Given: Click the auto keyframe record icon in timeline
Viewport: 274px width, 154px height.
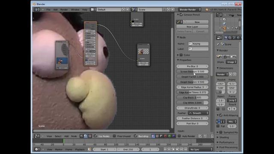Looking at the screenshot, I should click(x=89, y=149).
